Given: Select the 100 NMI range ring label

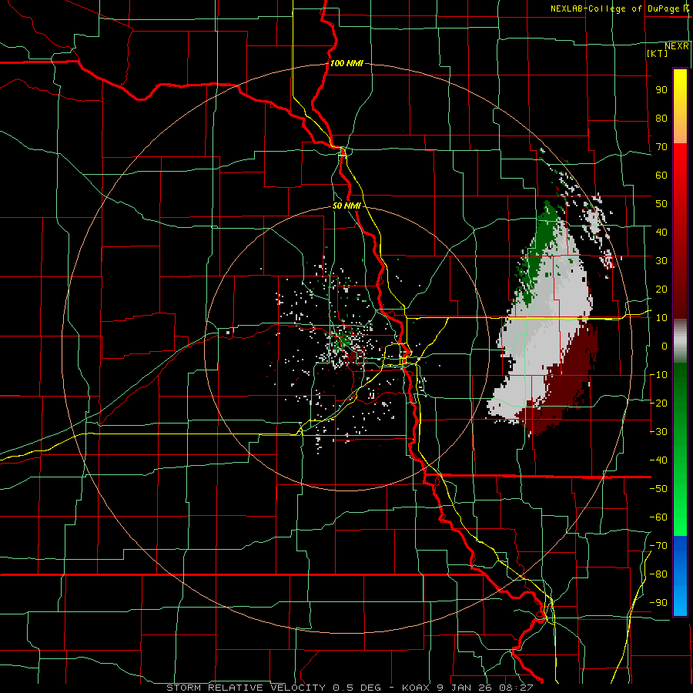Looking at the screenshot, I should coord(346,63).
